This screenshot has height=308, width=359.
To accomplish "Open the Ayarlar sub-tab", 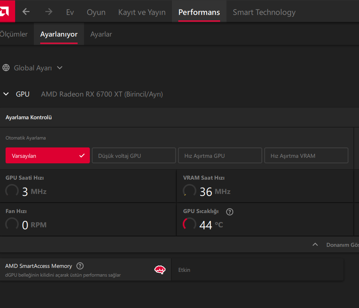I will tap(101, 34).
